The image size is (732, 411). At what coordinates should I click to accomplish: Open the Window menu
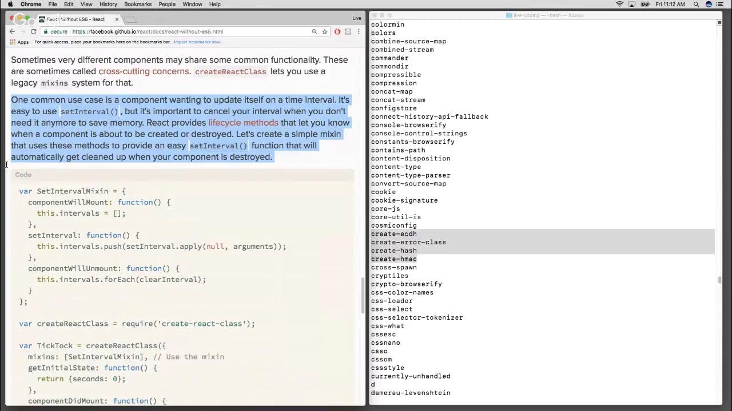pos(192,4)
